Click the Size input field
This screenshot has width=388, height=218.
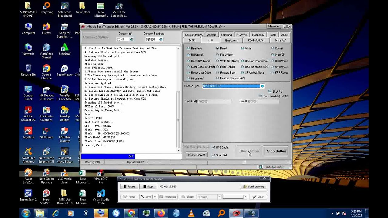(263, 101)
